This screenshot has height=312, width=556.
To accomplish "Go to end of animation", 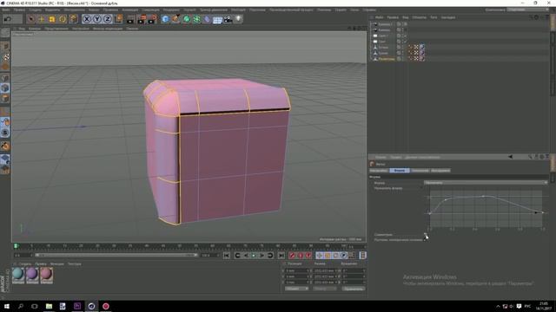I will click(x=281, y=255).
